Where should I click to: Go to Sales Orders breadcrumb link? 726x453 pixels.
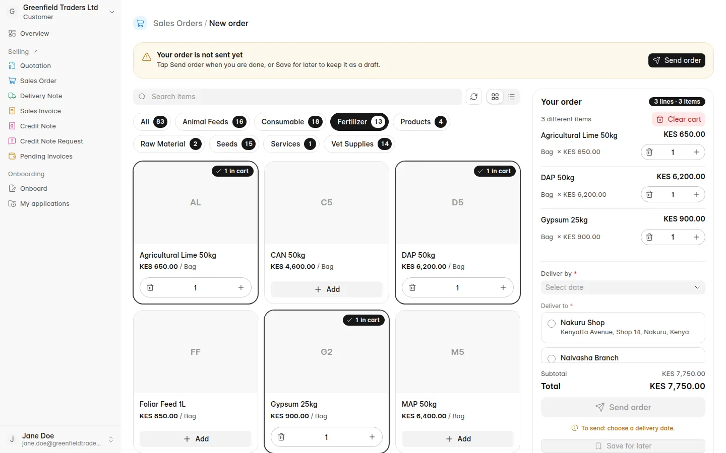[177, 23]
